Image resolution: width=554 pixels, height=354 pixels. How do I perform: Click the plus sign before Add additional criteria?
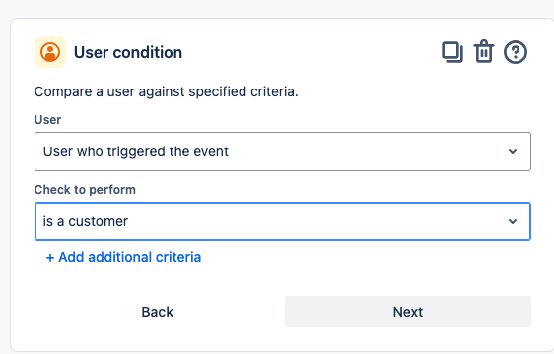coord(50,258)
